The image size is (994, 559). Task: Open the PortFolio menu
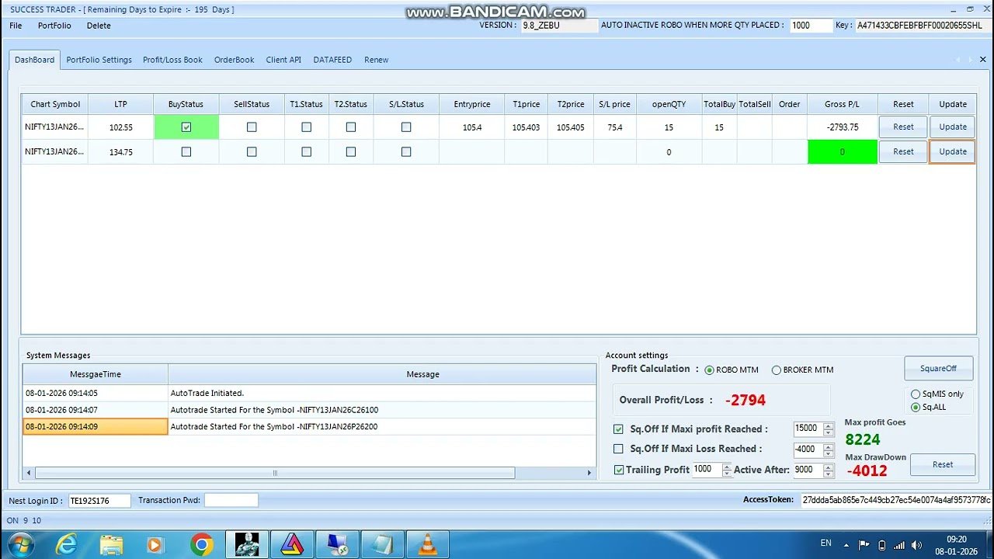pos(54,26)
